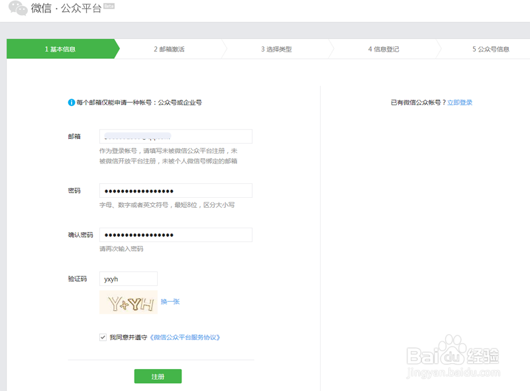Focus the 密码 password field
The height and width of the screenshot is (391, 530).
(176, 191)
